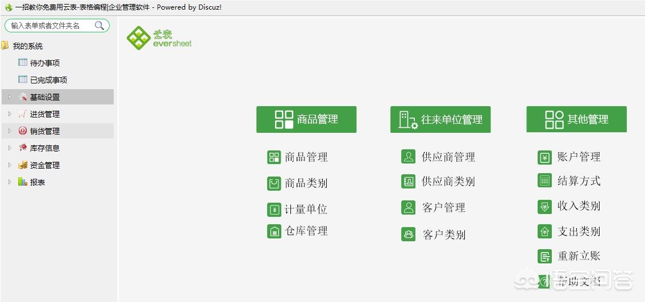Screen dimensions: 645x302
Task: Click the 支出类别 expense icon
Action: pos(544,232)
